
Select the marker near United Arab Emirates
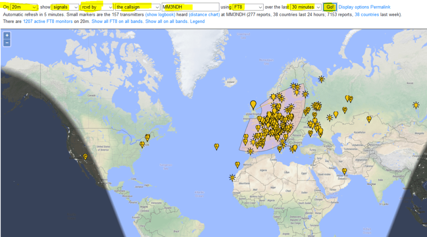344,171
